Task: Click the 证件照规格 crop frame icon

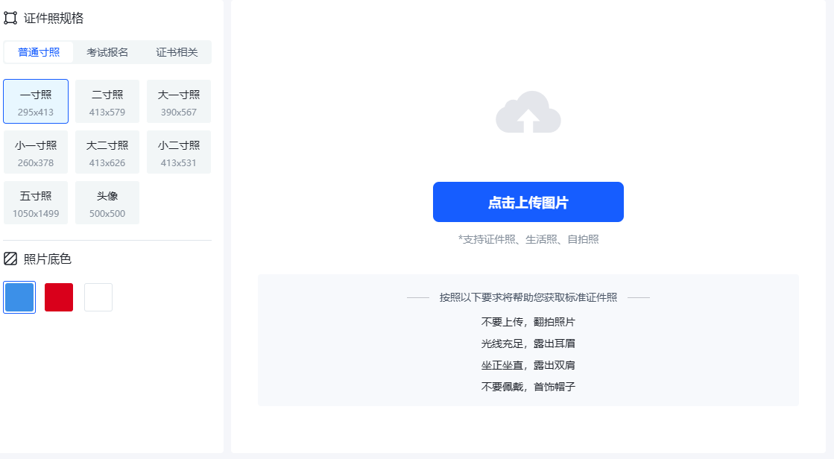Action: (11, 18)
